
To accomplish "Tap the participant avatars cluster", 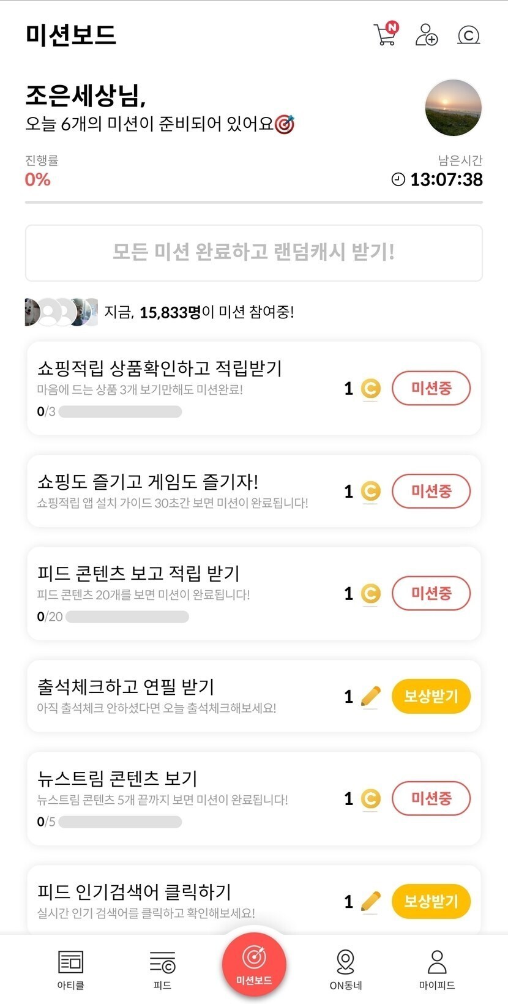I will point(61,312).
